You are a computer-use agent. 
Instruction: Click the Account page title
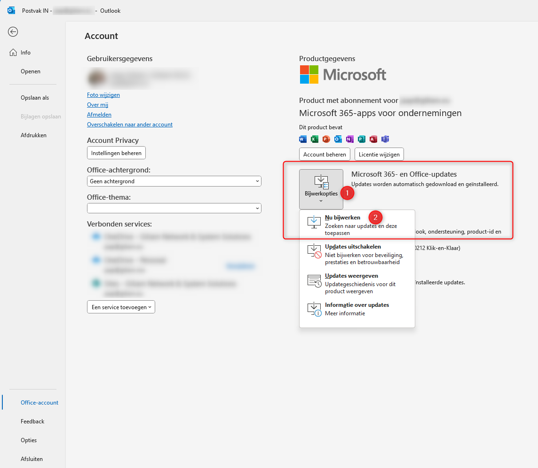101,36
